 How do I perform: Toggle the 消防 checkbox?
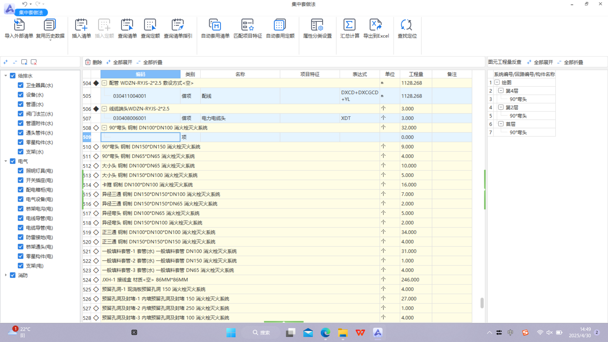(13, 275)
